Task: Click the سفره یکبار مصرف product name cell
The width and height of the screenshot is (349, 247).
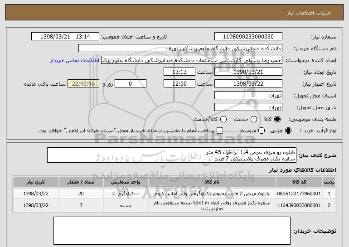Action: point(212,206)
